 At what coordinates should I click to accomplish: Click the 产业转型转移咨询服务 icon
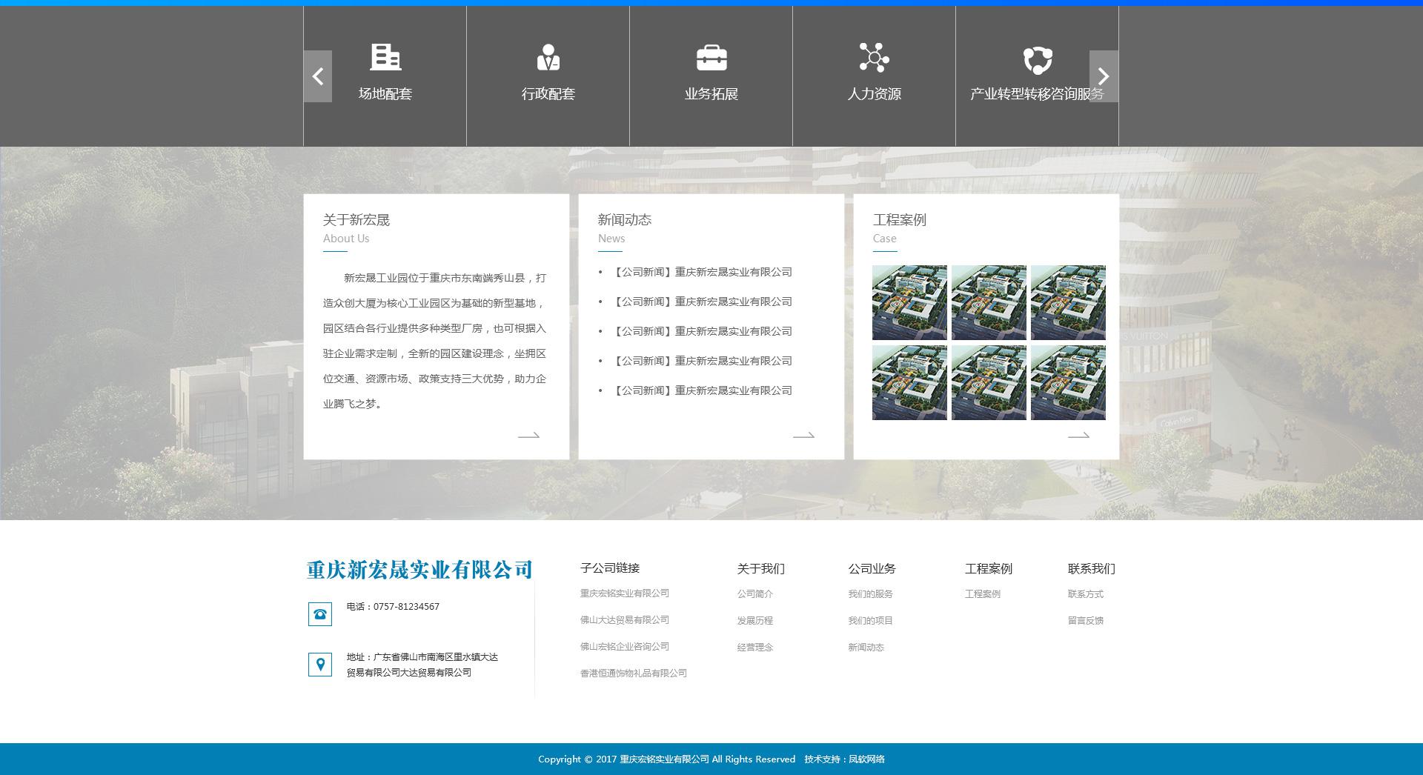pyautogui.click(x=1037, y=59)
